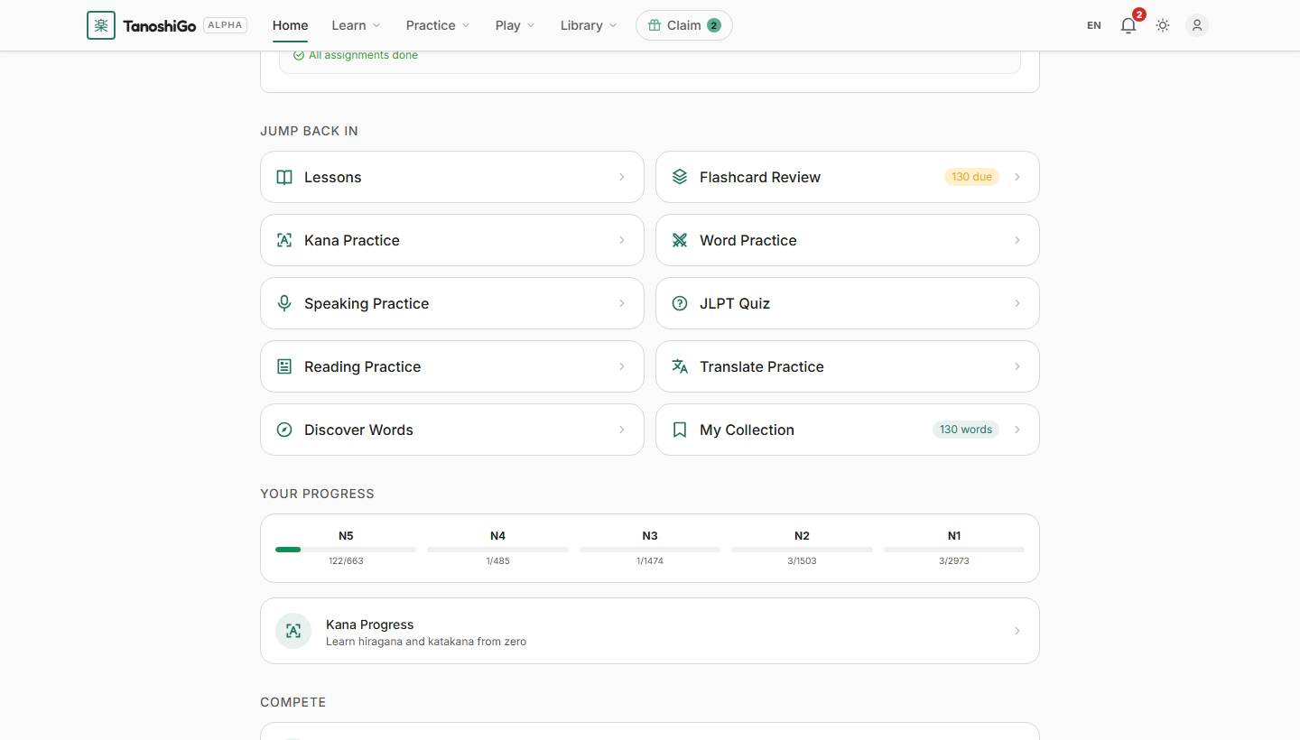Click the My Collection bookmark icon
The height and width of the screenshot is (740, 1300).
click(680, 430)
